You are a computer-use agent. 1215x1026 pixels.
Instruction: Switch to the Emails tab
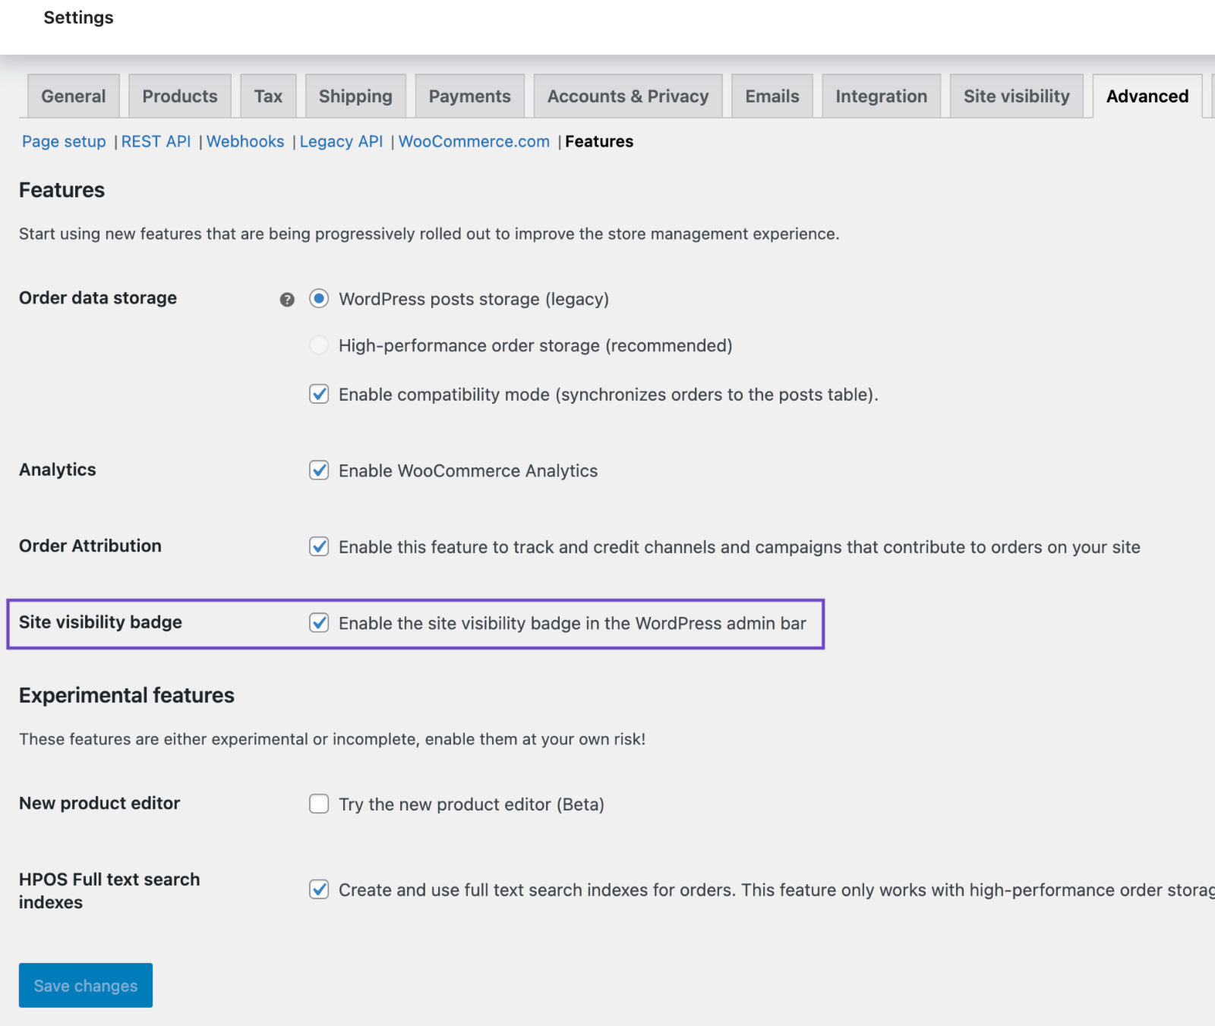click(772, 96)
